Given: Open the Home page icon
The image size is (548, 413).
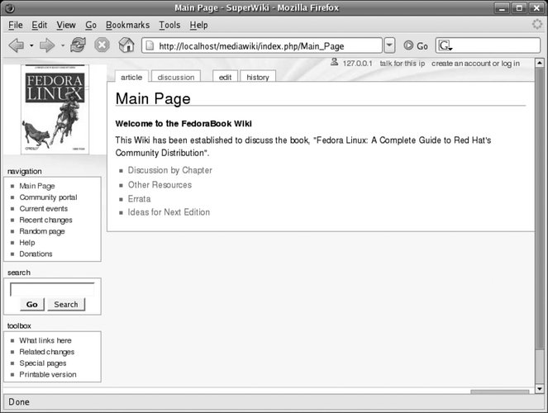Looking at the screenshot, I should pos(126,45).
